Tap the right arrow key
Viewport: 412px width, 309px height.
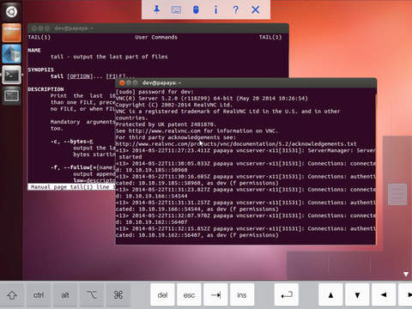[x=406, y=295]
